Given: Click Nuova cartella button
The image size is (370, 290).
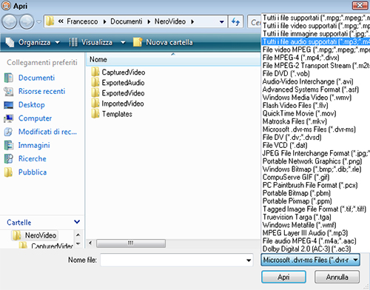Looking at the screenshot, I should tap(163, 42).
